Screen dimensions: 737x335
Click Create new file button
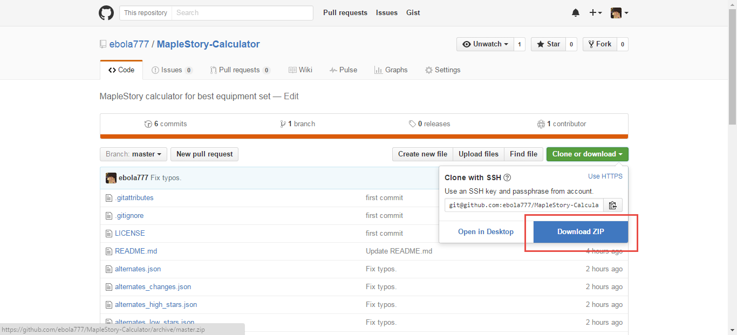pos(422,154)
